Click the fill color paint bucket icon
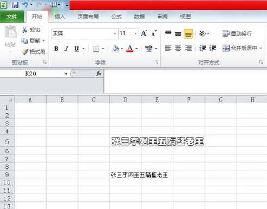The width and height of the screenshot is (267, 209). (x=115, y=49)
